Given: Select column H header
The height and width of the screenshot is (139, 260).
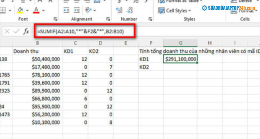Looking at the screenshot, I should (210, 43).
